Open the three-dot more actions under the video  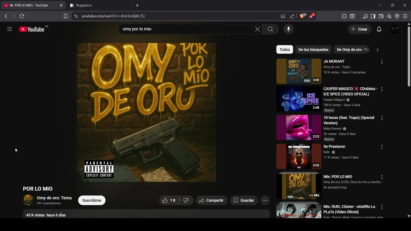(x=265, y=201)
